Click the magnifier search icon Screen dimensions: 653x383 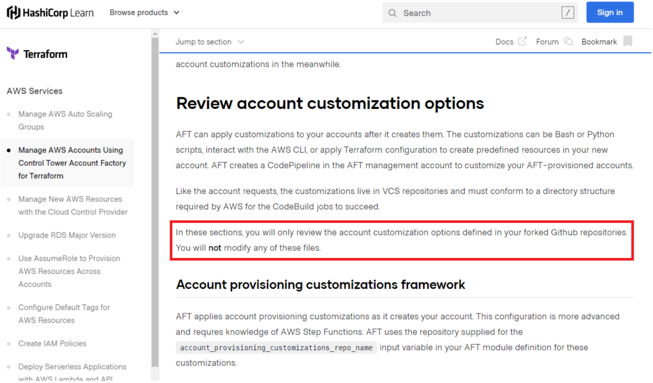[393, 13]
